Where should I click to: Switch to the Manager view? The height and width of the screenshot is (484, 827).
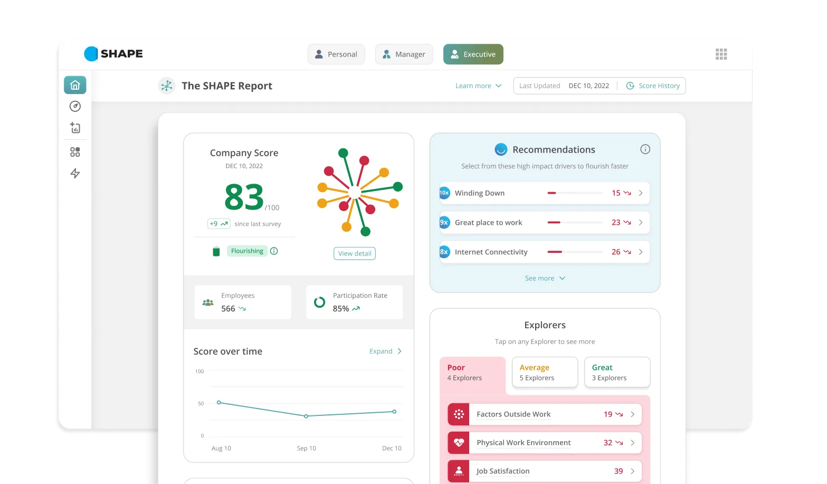pos(404,54)
